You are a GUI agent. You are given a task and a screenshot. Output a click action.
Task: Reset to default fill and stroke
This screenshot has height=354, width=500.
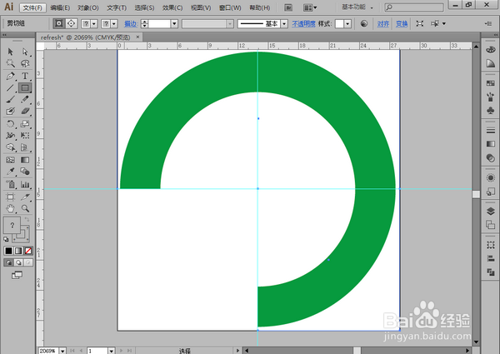6,239
